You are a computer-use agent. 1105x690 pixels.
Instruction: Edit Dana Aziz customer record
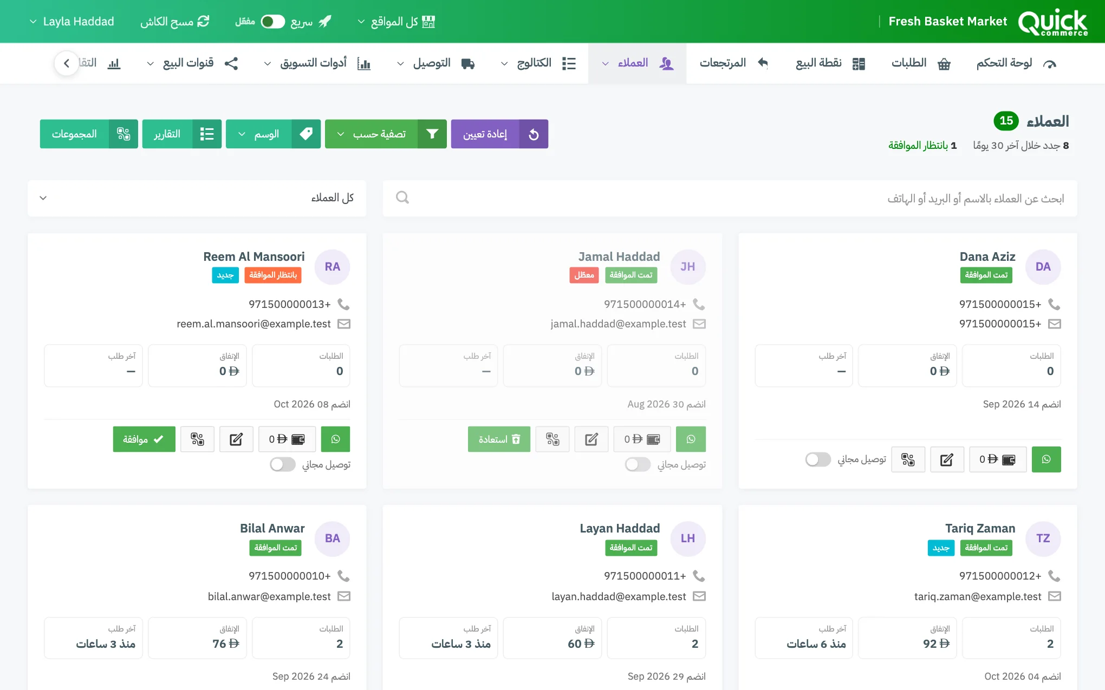point(947,459)
